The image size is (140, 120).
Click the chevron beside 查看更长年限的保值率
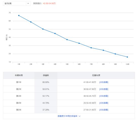point(80,116)
